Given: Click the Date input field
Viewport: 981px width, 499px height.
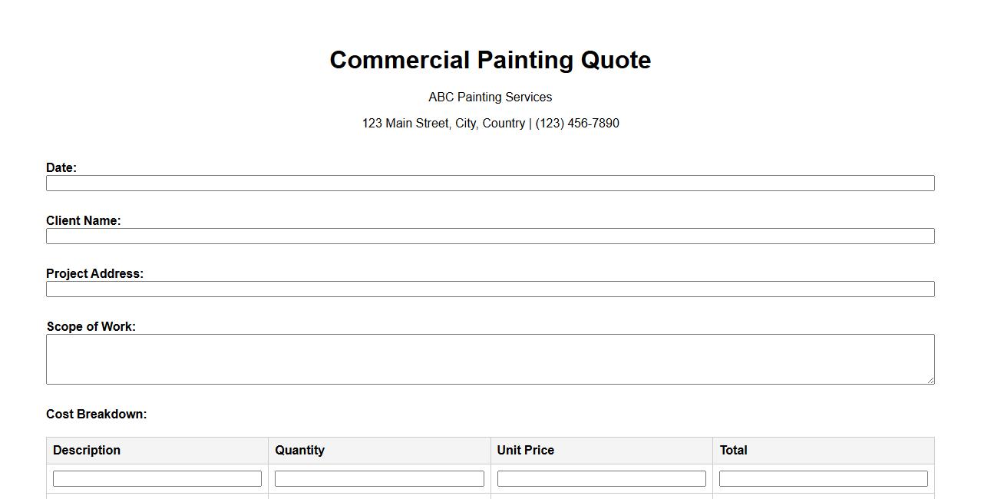Looking at the screenshot, I should 490,183.
